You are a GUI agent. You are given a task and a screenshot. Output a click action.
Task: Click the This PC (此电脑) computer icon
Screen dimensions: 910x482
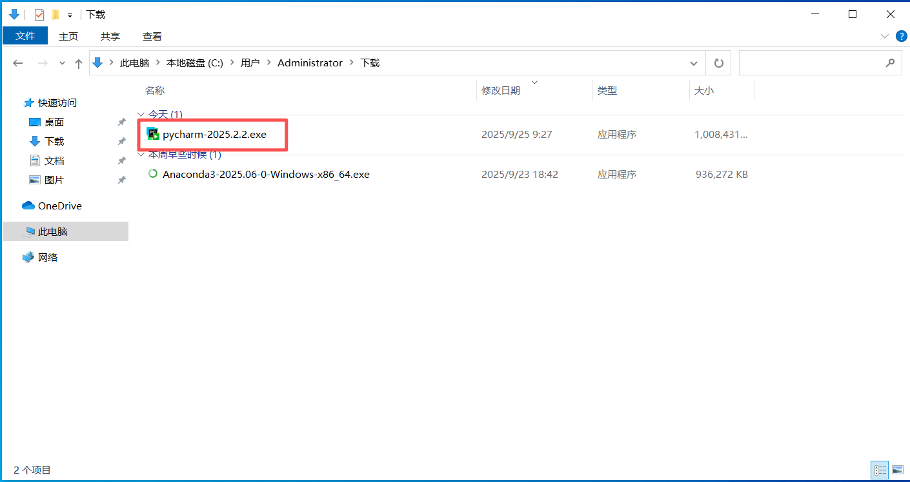[30, 232]
